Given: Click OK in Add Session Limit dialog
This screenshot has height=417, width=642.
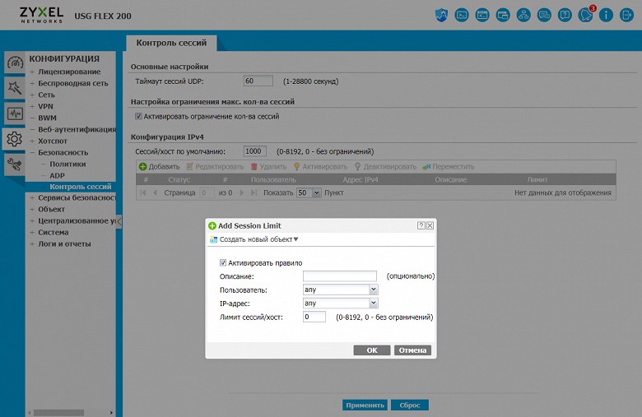Looking at the screenshot, I should click(372, 350).
